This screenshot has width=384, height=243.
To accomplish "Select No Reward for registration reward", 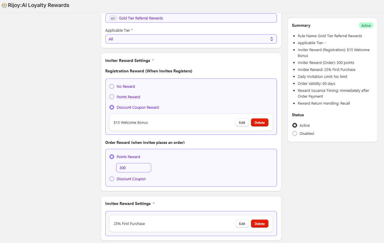I will 112,86.
